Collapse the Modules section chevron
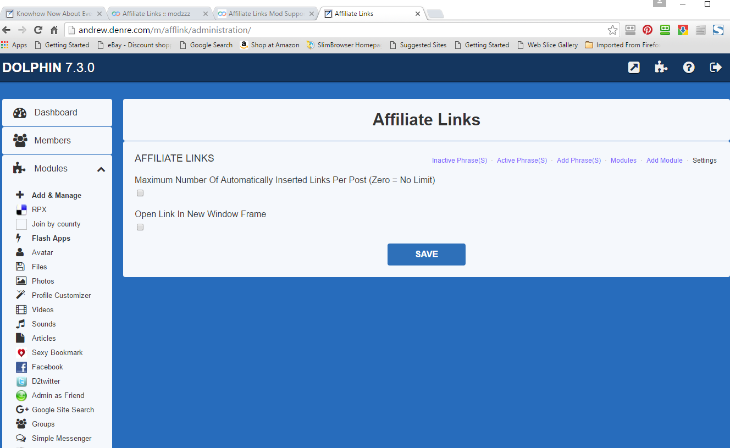The width and height of the screenshot is (730, 448). click(101, 169)
